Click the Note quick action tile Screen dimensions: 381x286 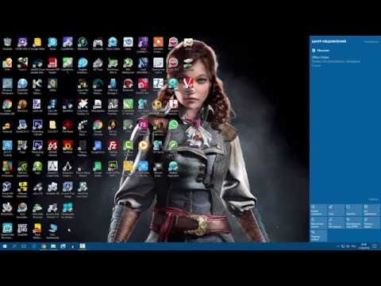tap(336, 210)
